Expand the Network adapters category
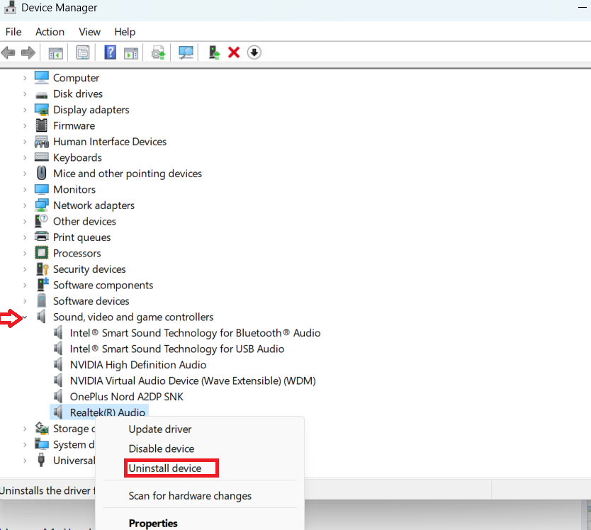Viewport: 591px width, 530px height. point(25,205)
